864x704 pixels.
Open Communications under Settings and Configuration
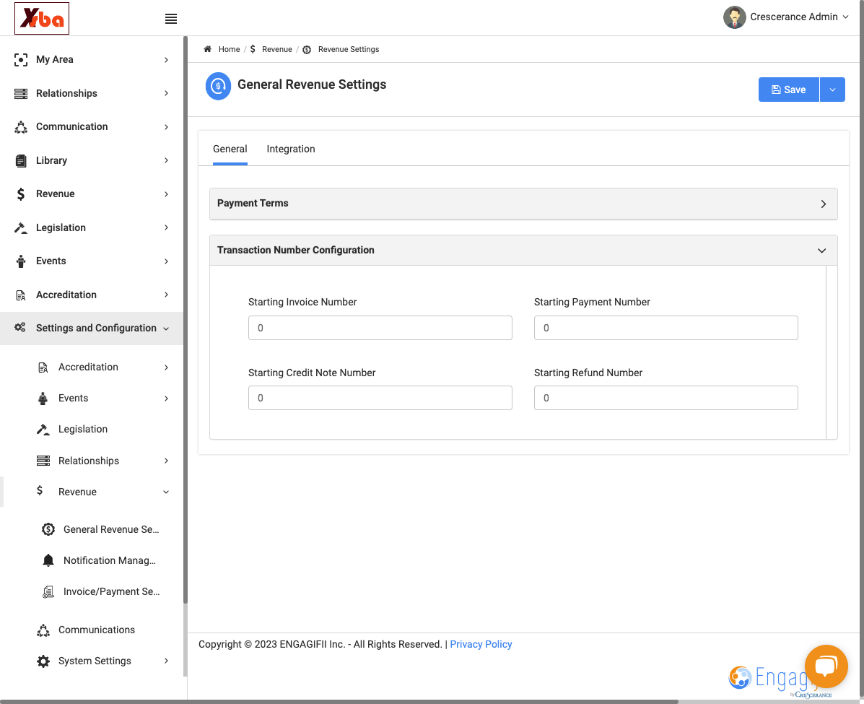click(97, 630)
